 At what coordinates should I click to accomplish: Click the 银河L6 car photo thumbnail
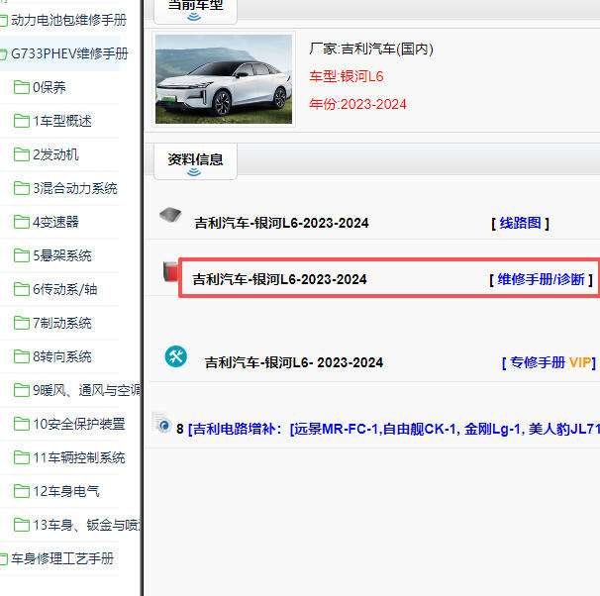click(224, 79)
